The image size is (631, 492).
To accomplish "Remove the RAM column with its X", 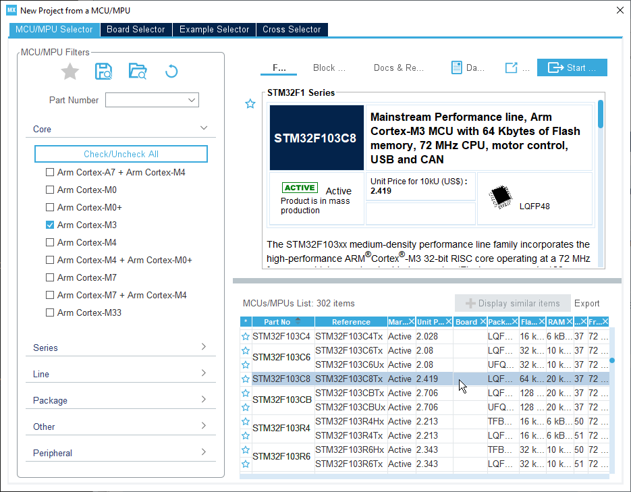I will point(569,321).
